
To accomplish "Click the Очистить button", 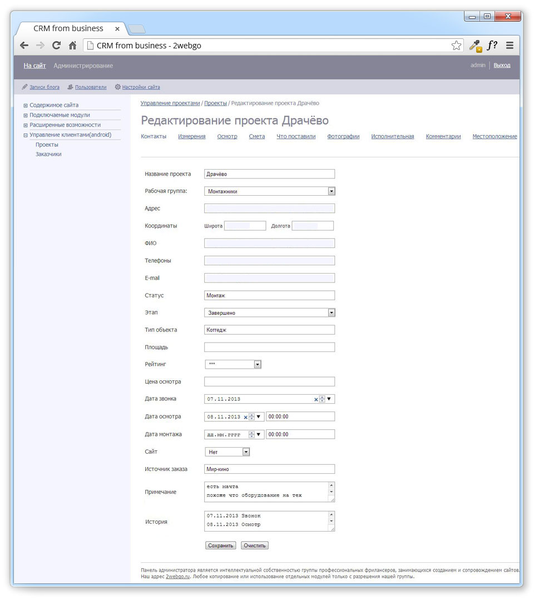I will (x=255, y=546).
